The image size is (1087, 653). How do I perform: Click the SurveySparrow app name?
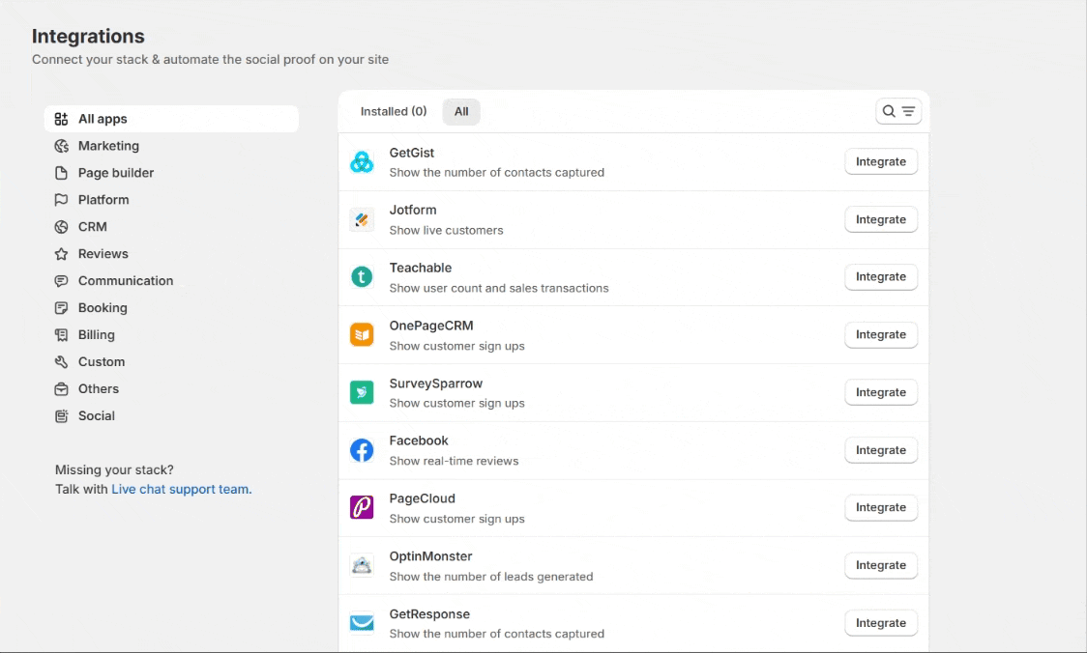coord(436,383)
